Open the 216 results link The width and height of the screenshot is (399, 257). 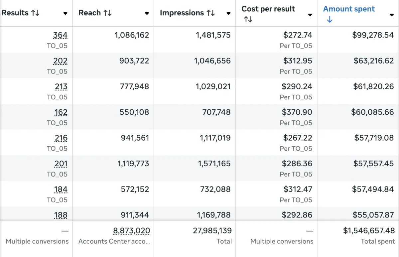click(61, 138)
